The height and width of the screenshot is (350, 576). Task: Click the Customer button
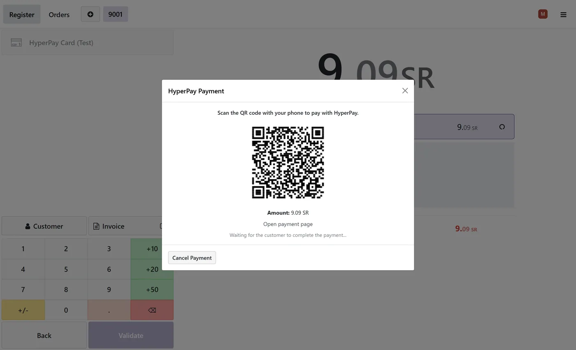tap(44, 226)
